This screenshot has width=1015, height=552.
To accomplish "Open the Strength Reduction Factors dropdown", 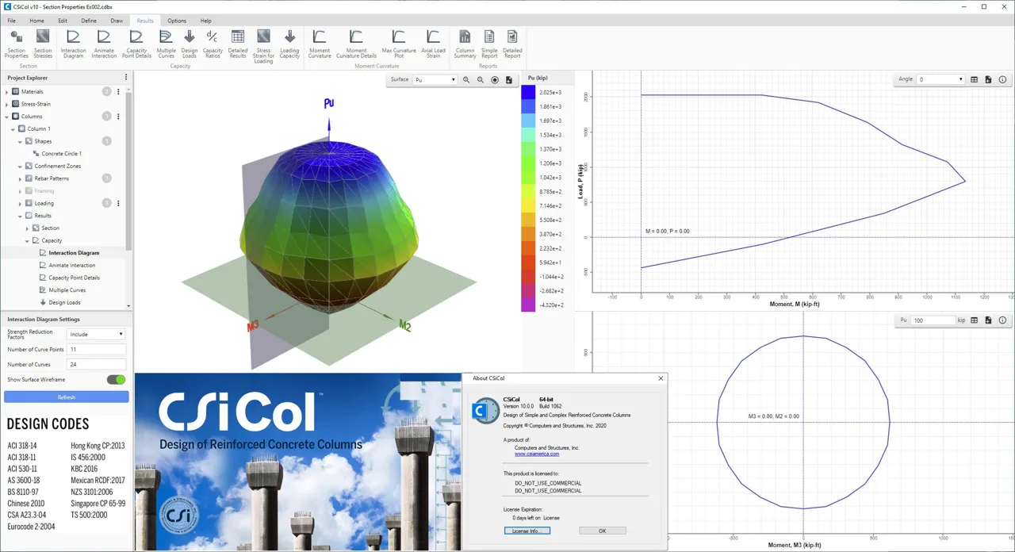I will pyautogui.click(x=96, y=334).
